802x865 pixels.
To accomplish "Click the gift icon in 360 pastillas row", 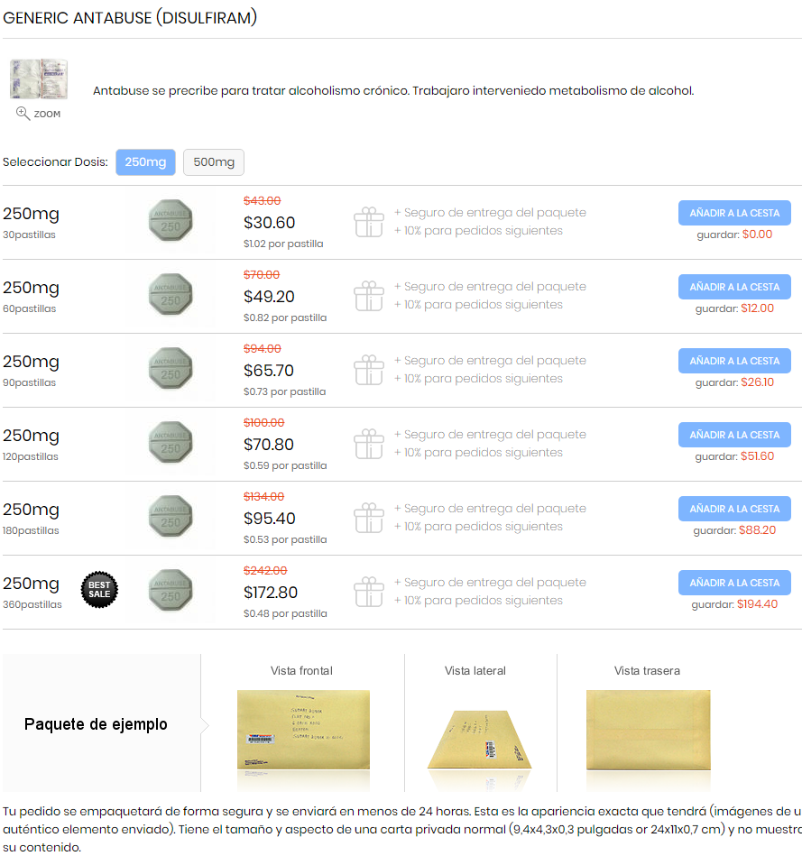I will [368, 592].
